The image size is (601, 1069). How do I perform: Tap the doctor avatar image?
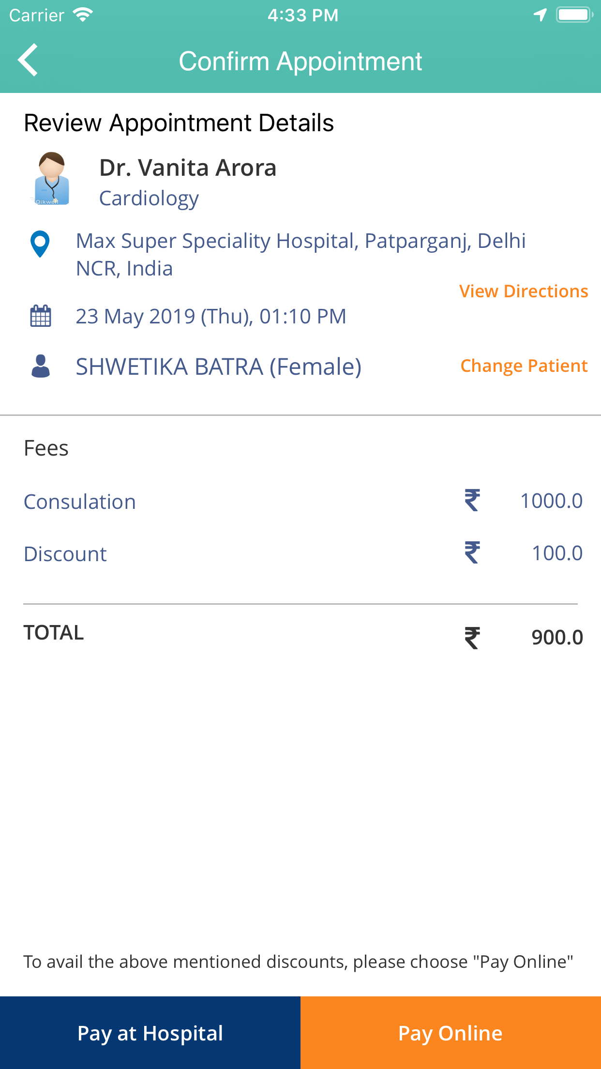tap(51, 179)
